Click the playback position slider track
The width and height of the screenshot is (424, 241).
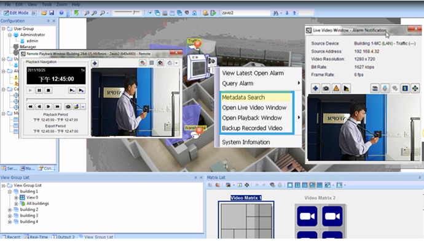pos(56,99)
